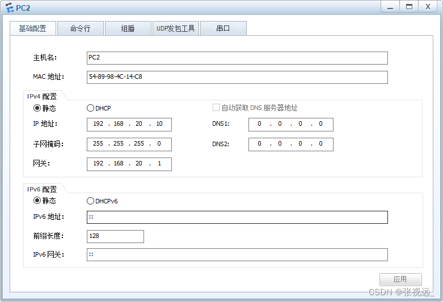Click the IPv6 地址 input field
The image size is (443, 302).
(237, 218)
